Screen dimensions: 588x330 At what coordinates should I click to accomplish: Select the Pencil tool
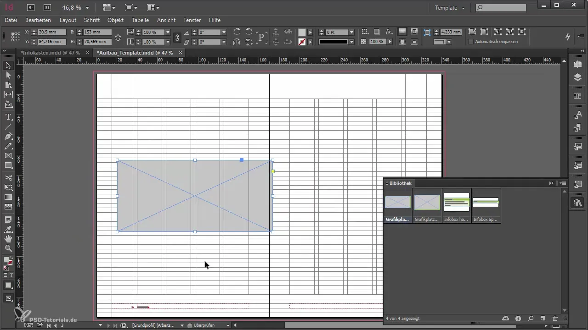pyautogui.click(x=8, y=146)
